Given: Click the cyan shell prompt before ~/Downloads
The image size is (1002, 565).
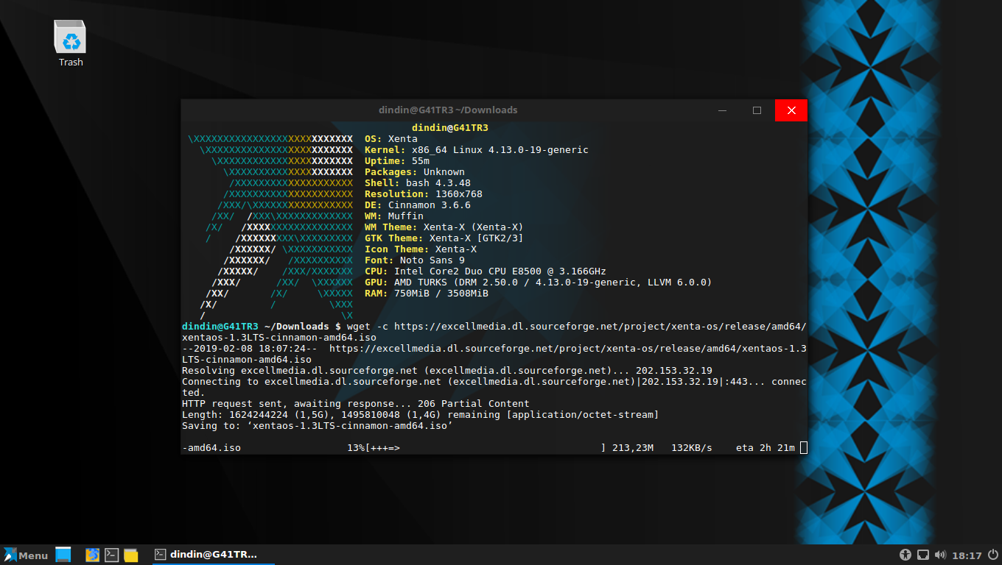Looking at the screenshot, I should pos(220,327).
